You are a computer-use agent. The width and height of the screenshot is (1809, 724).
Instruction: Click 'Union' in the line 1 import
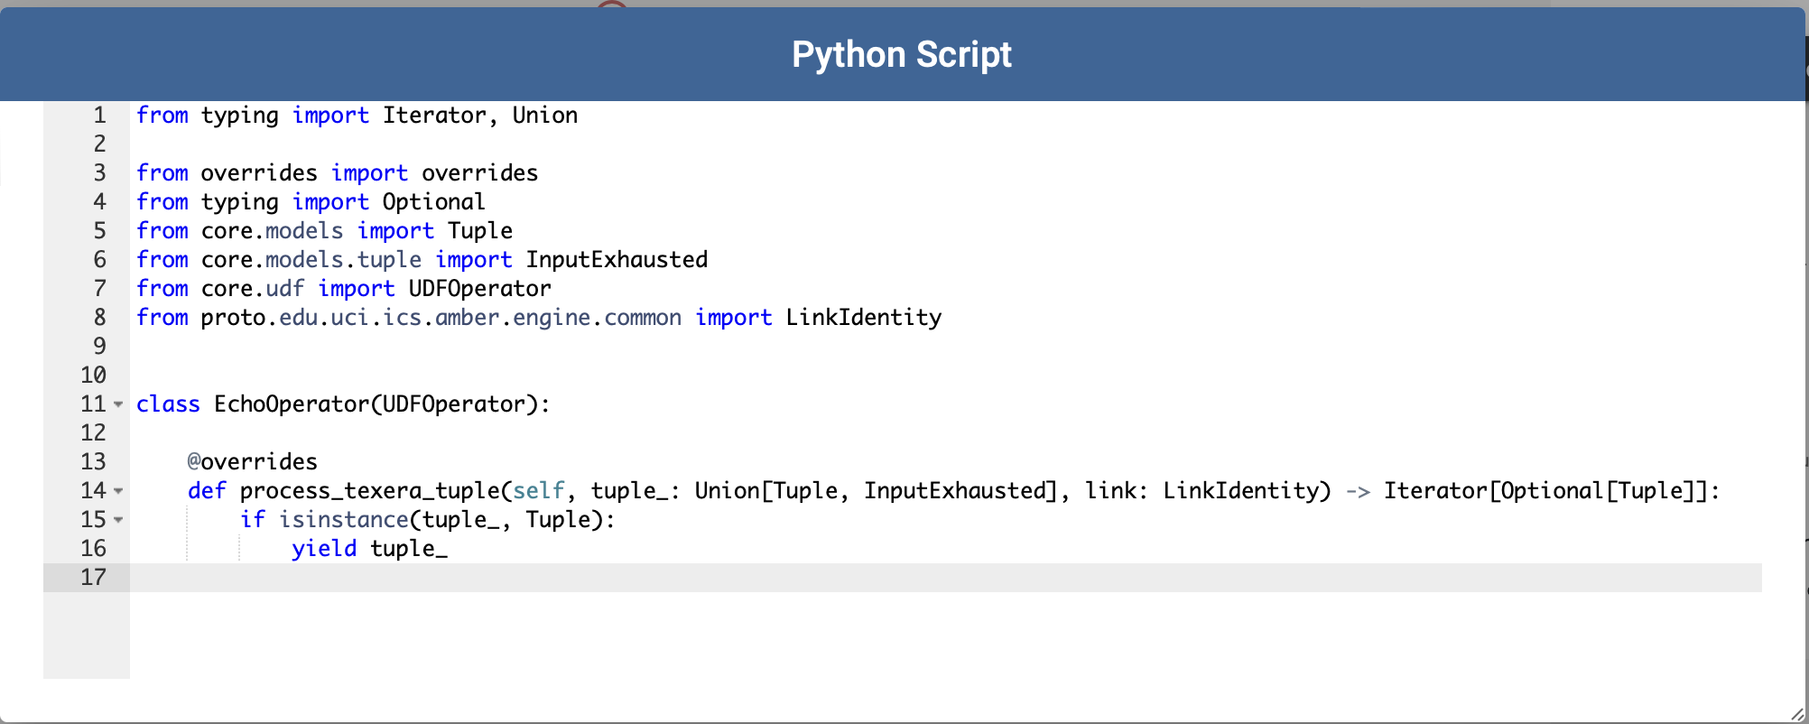(545, 116)
